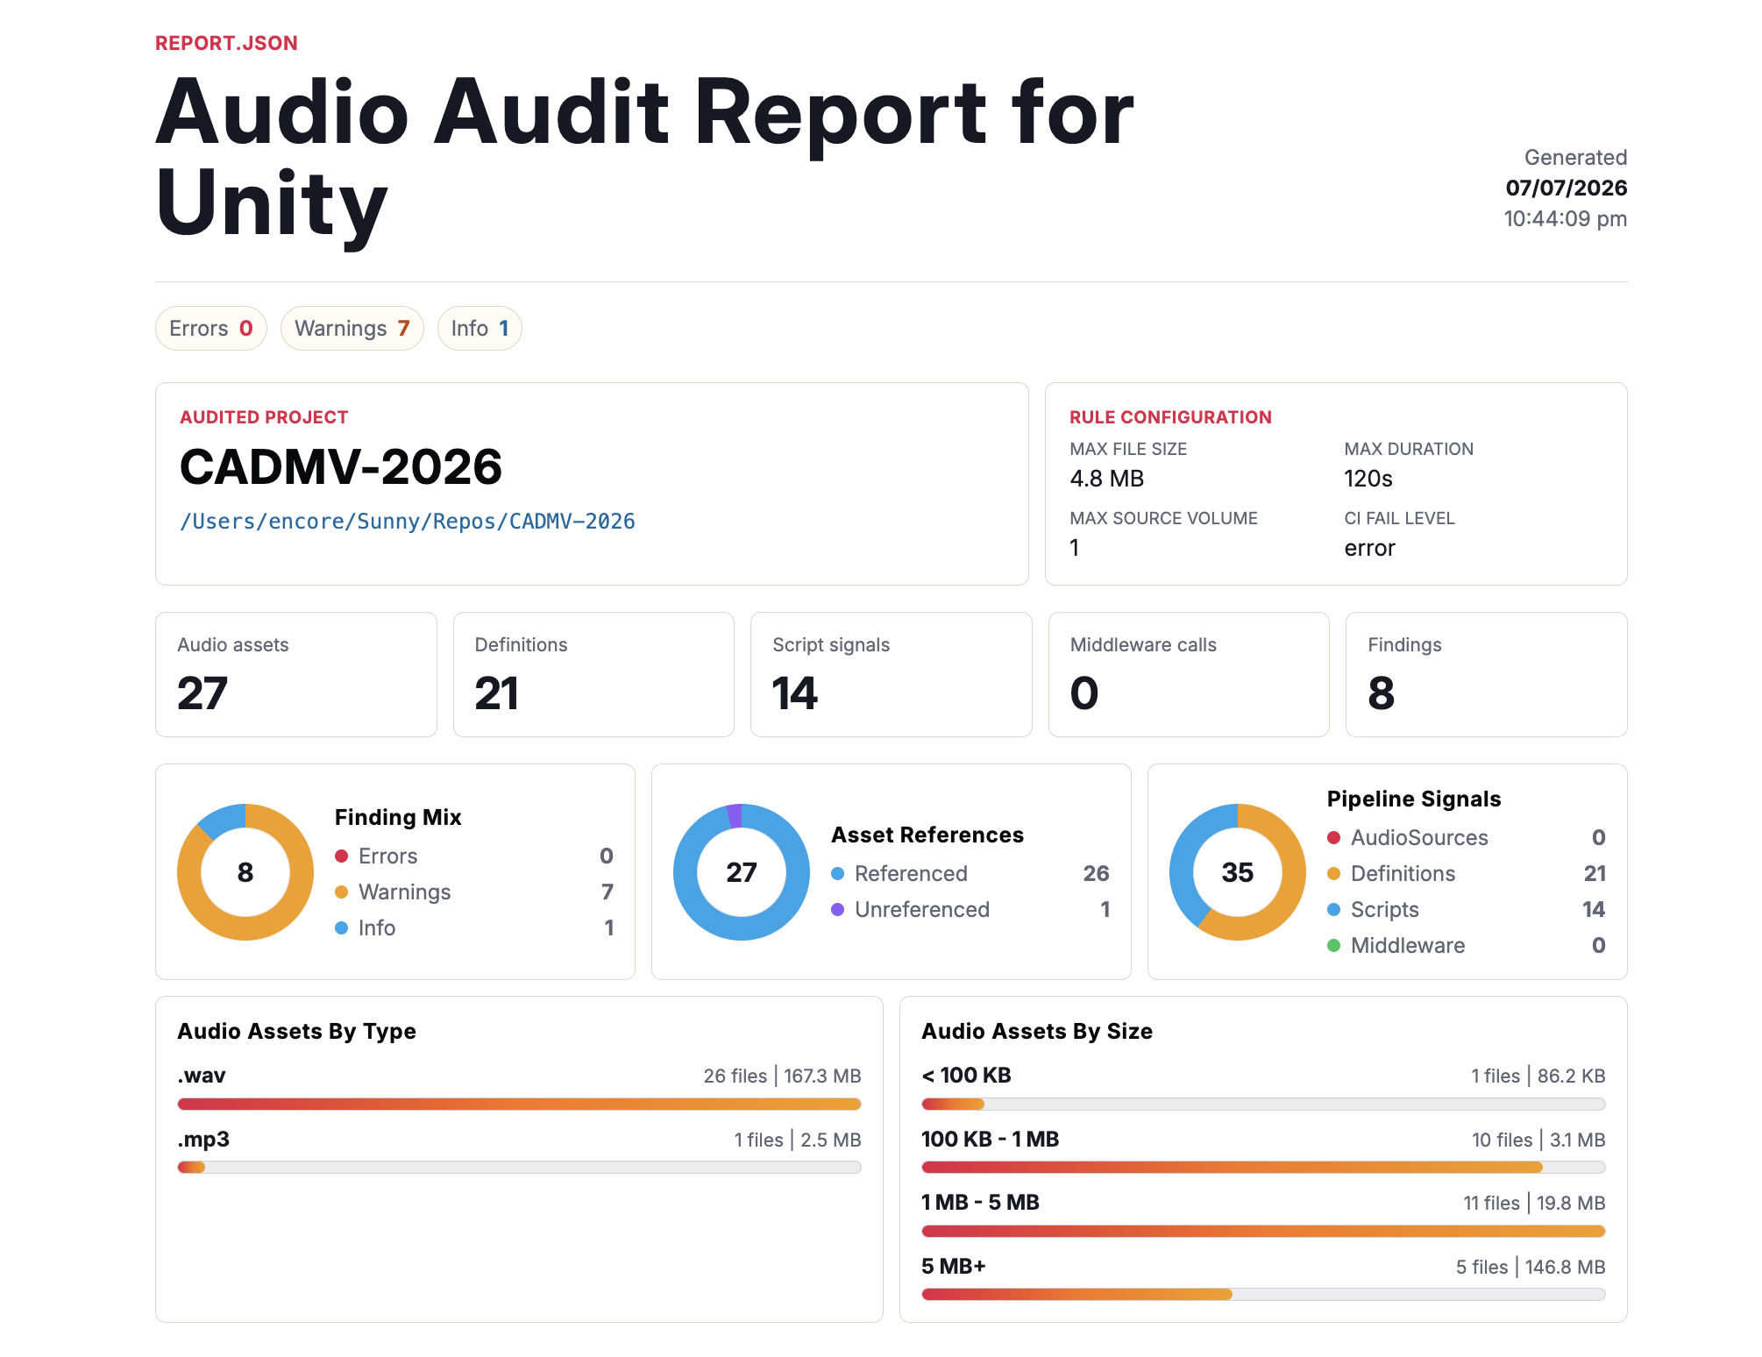Click the RULE CONFIGURATION heading

tap(1170, 417)
